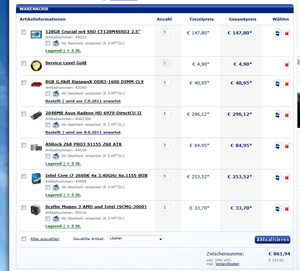Viewport: 300px width, 271px height.
Task: Click quantity field for ASRock Z68 PRO3
Action: pyautogui.click(x=167, y=145)
